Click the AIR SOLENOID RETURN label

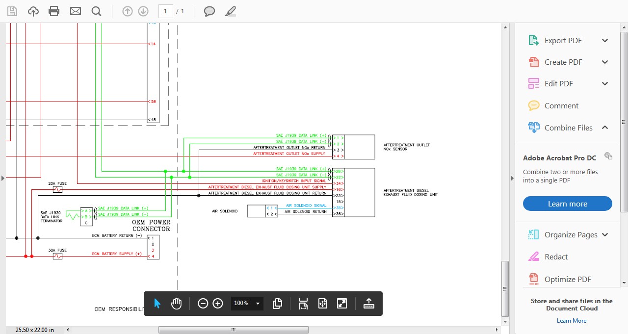306,211
